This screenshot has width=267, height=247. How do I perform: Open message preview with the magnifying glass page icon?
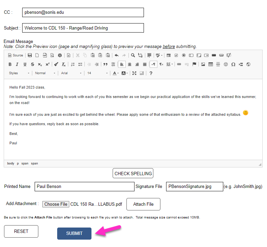(52, 55)
